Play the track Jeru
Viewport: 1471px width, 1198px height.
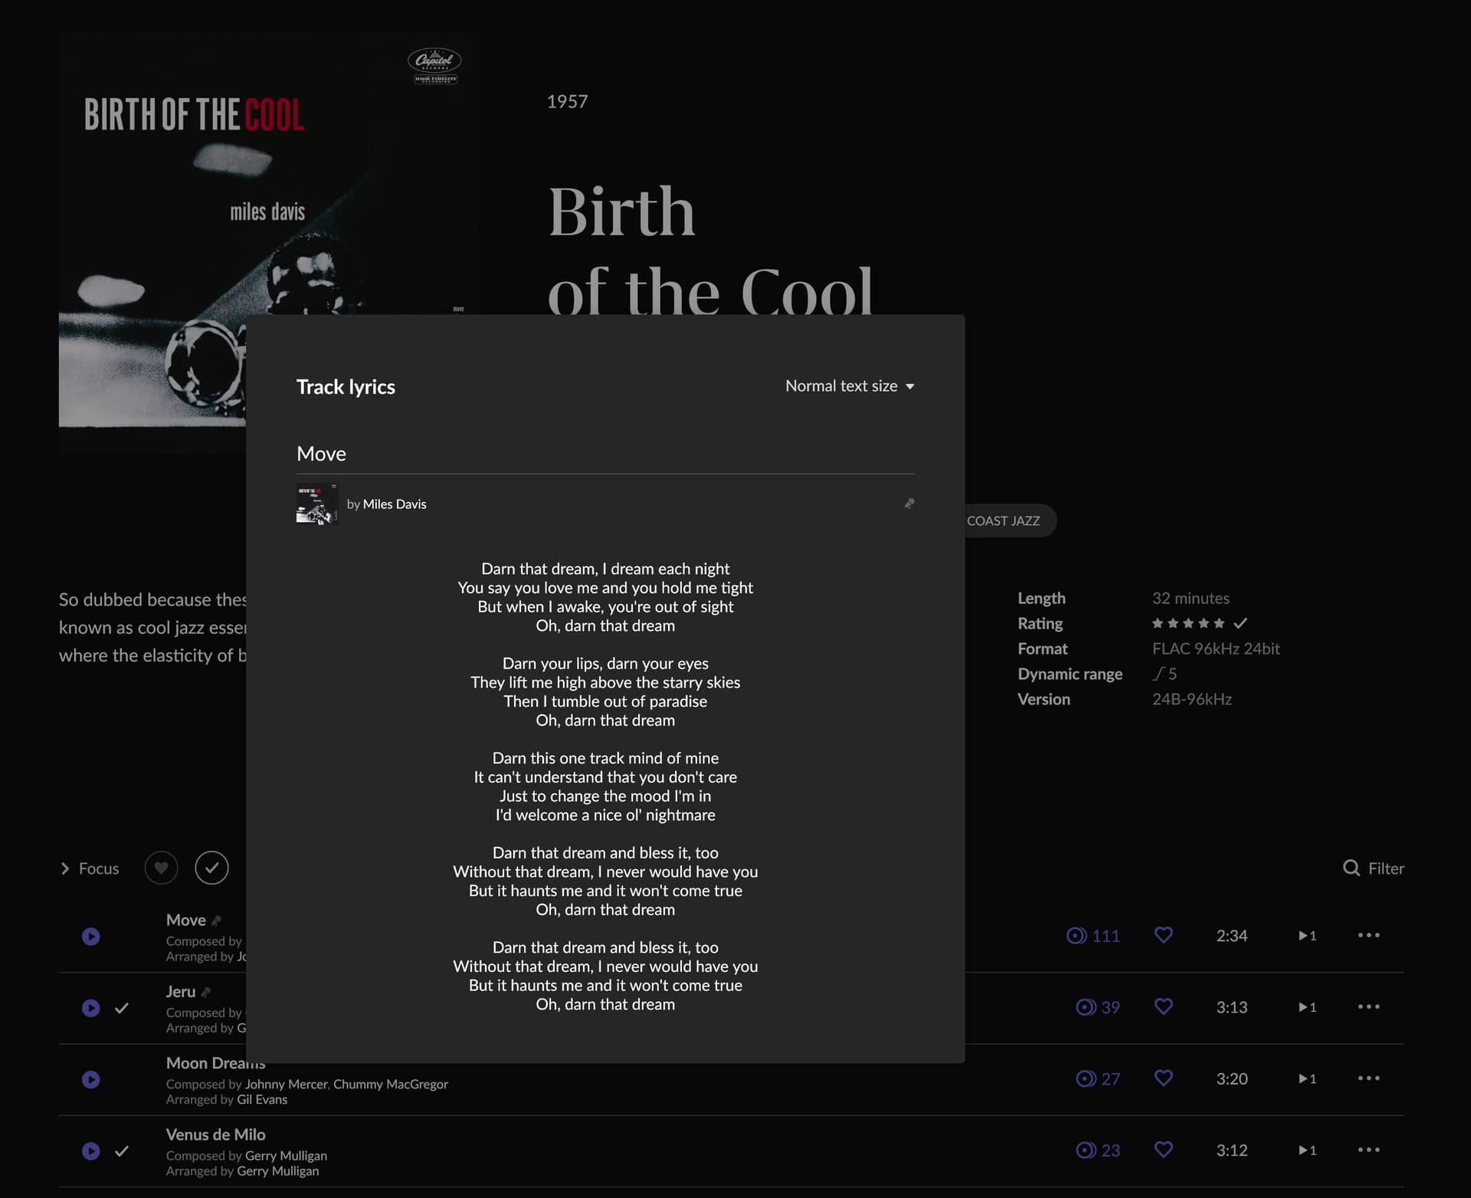90,1007
